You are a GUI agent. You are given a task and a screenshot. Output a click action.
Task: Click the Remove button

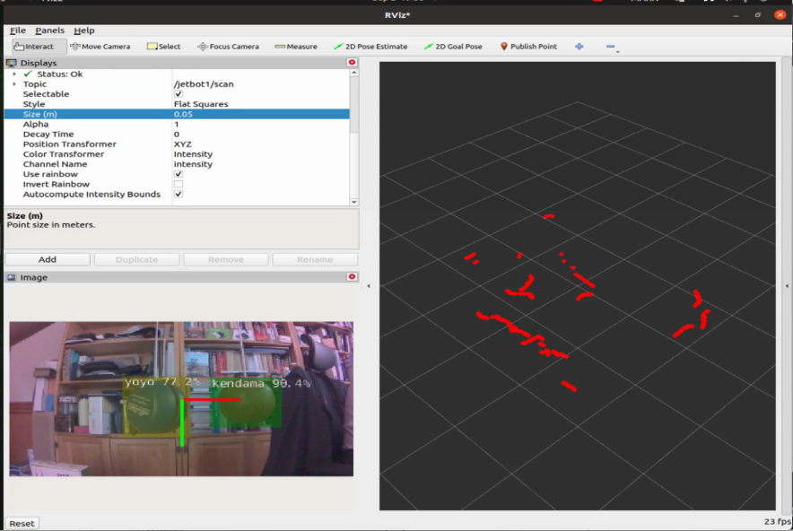[225, 259]
